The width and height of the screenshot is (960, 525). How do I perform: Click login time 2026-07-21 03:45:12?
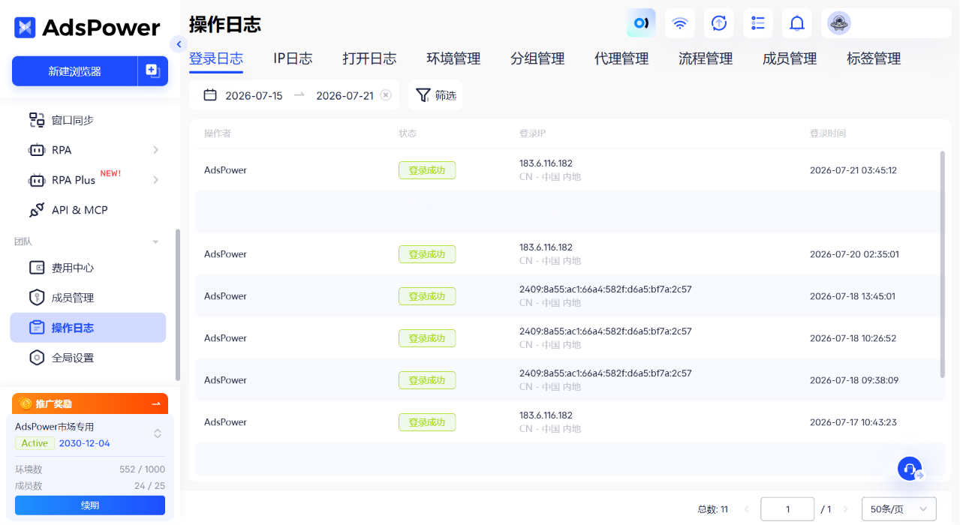coord(853,170)
